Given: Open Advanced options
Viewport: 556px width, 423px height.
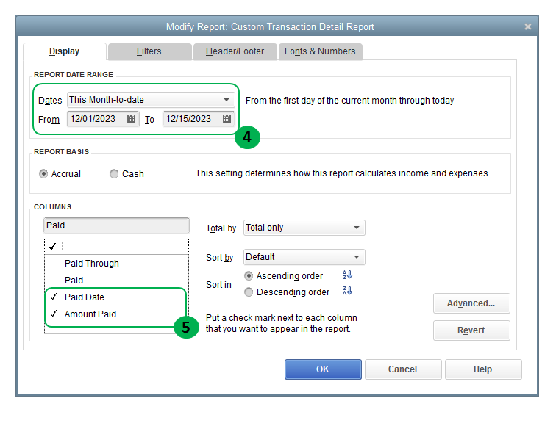Looking at the screenshot, I should click(471, 303).
